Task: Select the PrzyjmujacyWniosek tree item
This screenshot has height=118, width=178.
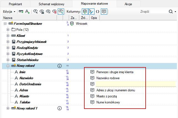Action: coord(32,42)
